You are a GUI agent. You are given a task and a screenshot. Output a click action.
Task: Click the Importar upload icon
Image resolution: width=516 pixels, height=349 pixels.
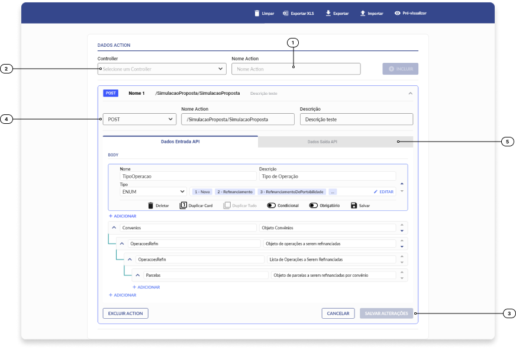click(x=363, y=13)
